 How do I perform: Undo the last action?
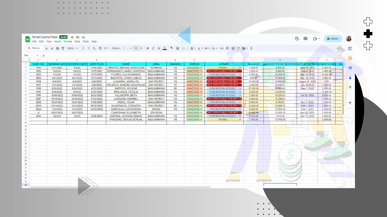[47, 48]
